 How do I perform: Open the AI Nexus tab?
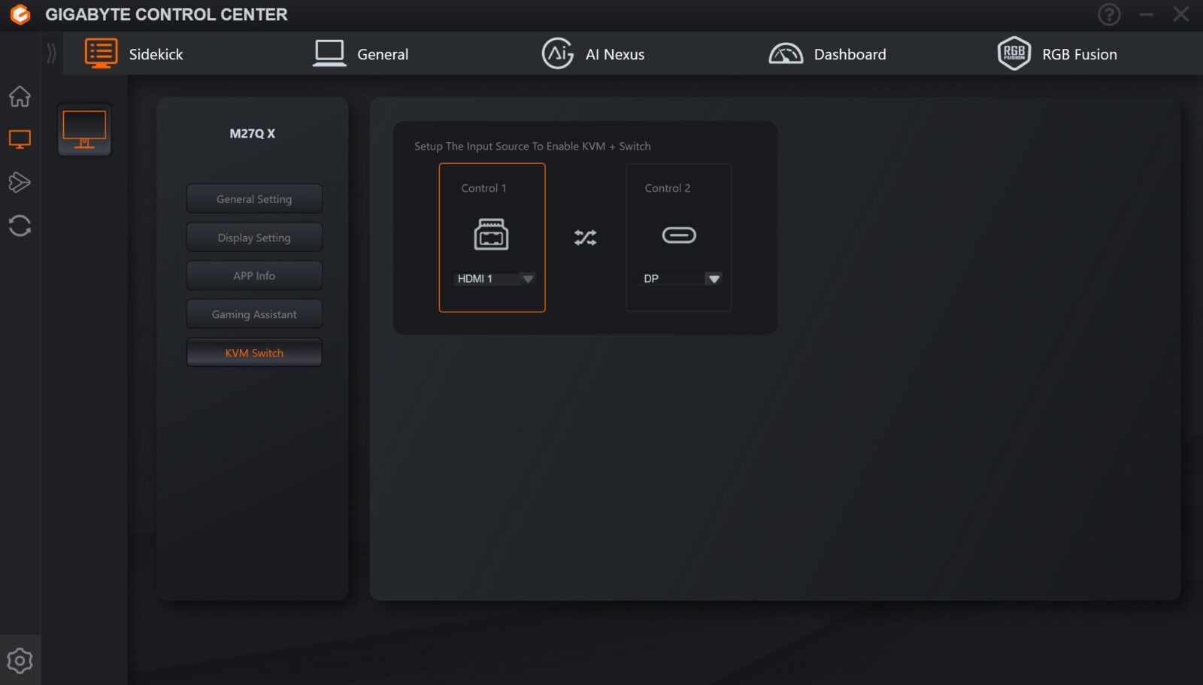pyautogui.click(x=593, y=54)
